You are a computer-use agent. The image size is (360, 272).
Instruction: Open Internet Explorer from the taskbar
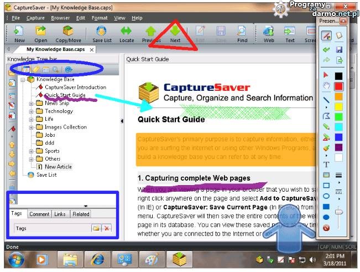(x=97, y=258)
